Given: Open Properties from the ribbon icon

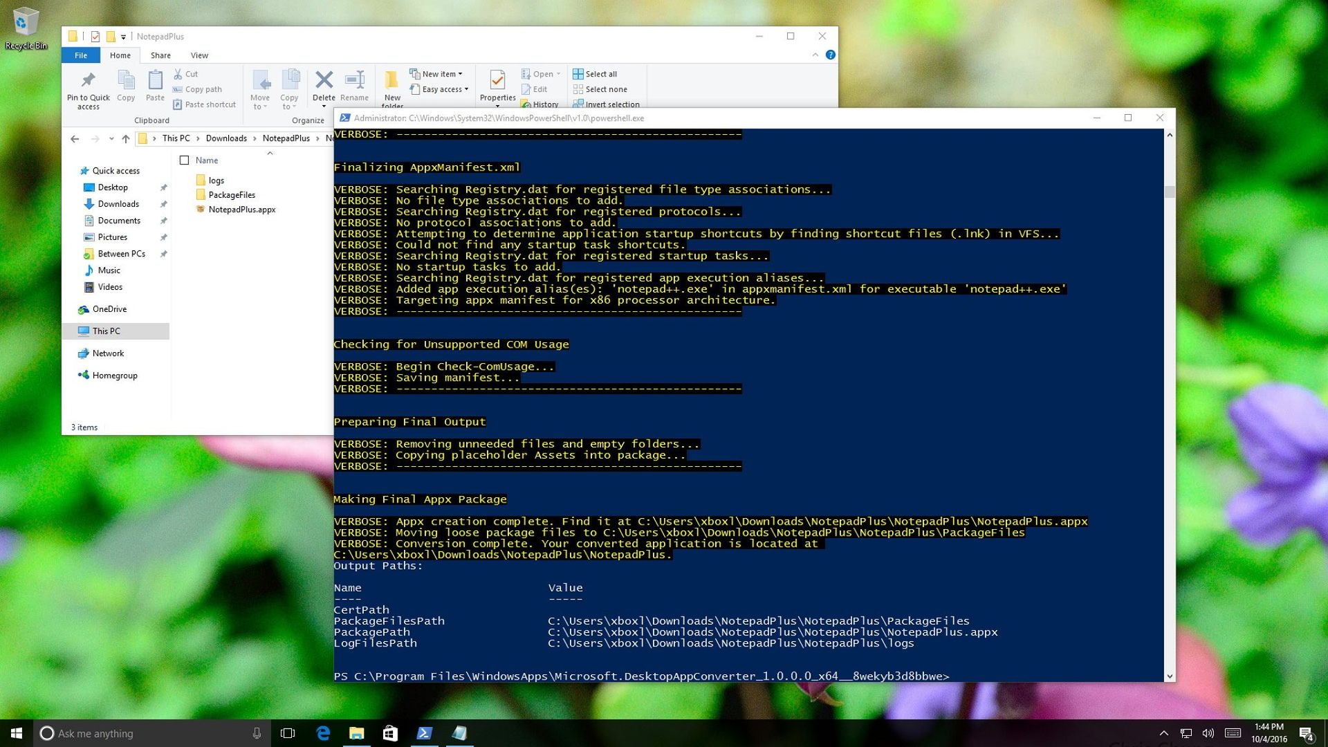Looking at the screenshot, I should point(497,83).
